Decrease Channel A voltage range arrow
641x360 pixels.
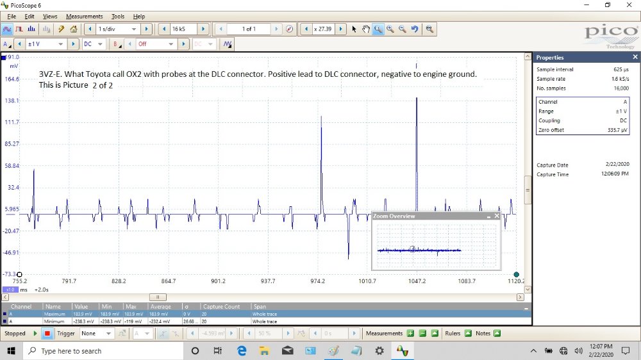[x=19, y=44]
